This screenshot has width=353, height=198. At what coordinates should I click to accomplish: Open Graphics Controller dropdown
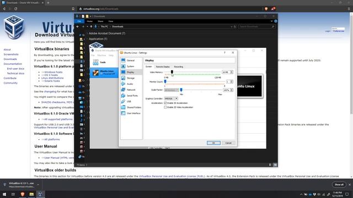[171, 98]
